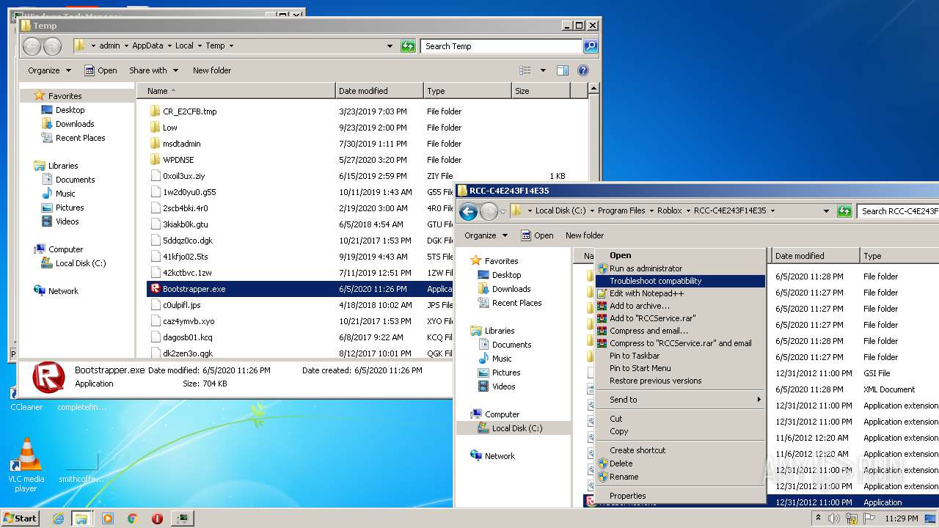Expand view options arrow in Temp window
The width and height of the screenshot is (939, 528).
pyautogui.click(x=543, y=70)
